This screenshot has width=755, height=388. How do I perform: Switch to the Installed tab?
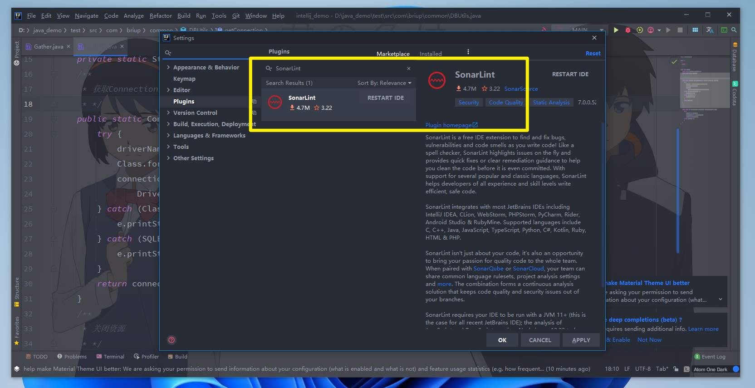click(431, 54)
